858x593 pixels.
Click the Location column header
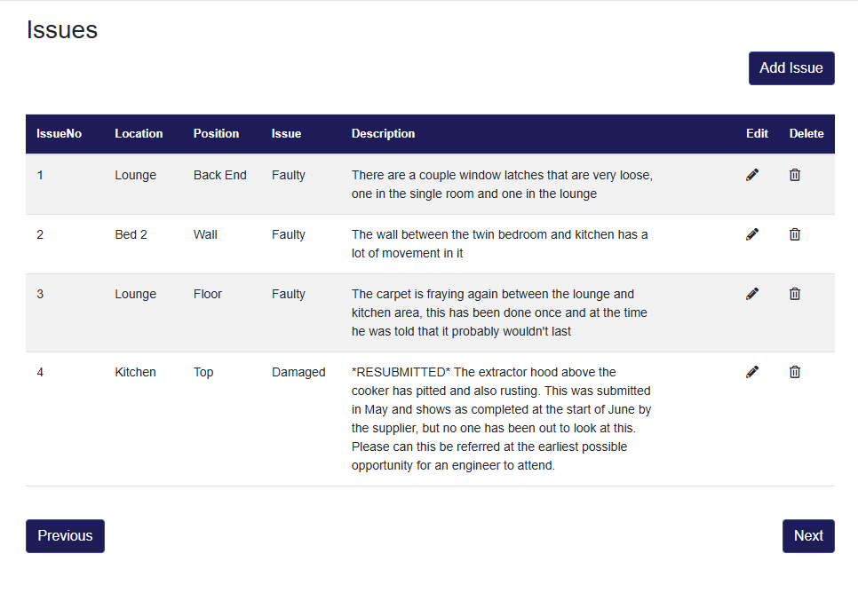pos(139,134)
